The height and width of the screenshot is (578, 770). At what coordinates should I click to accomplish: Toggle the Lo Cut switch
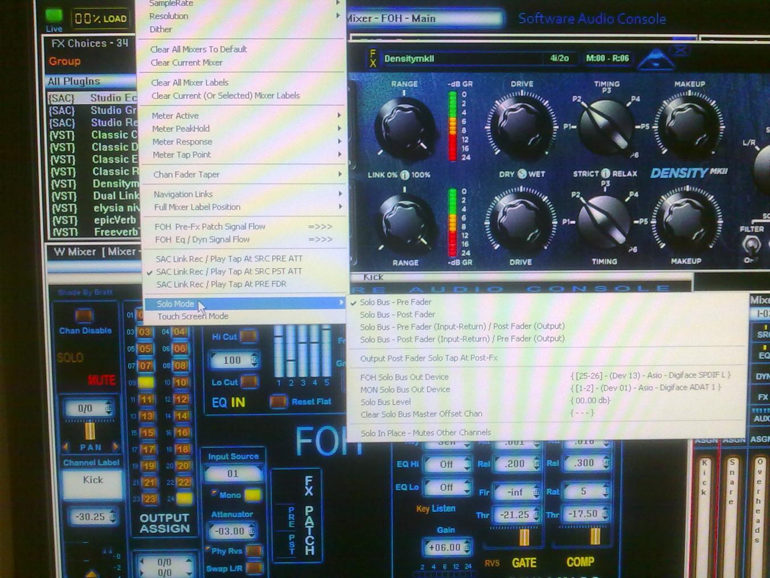tap(249, 381)
